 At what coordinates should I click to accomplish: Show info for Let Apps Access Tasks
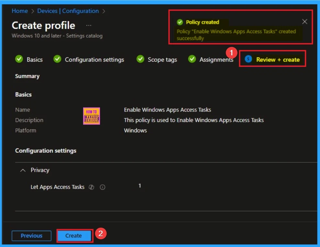coord(103,187)
